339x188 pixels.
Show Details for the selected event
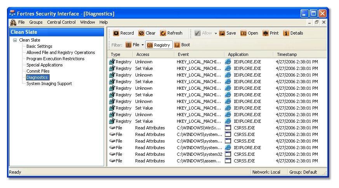(x=293, y=33)
